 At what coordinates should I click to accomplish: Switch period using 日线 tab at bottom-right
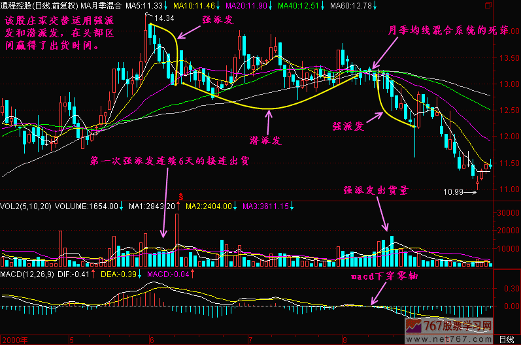506,340
